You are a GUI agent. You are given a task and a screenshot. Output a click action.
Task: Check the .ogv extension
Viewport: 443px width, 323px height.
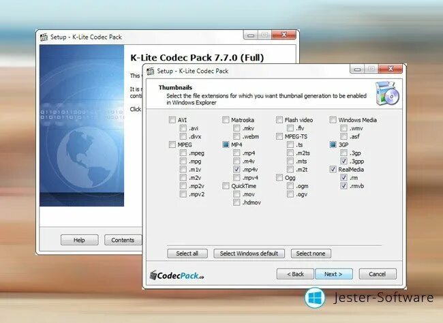[290, 194]
